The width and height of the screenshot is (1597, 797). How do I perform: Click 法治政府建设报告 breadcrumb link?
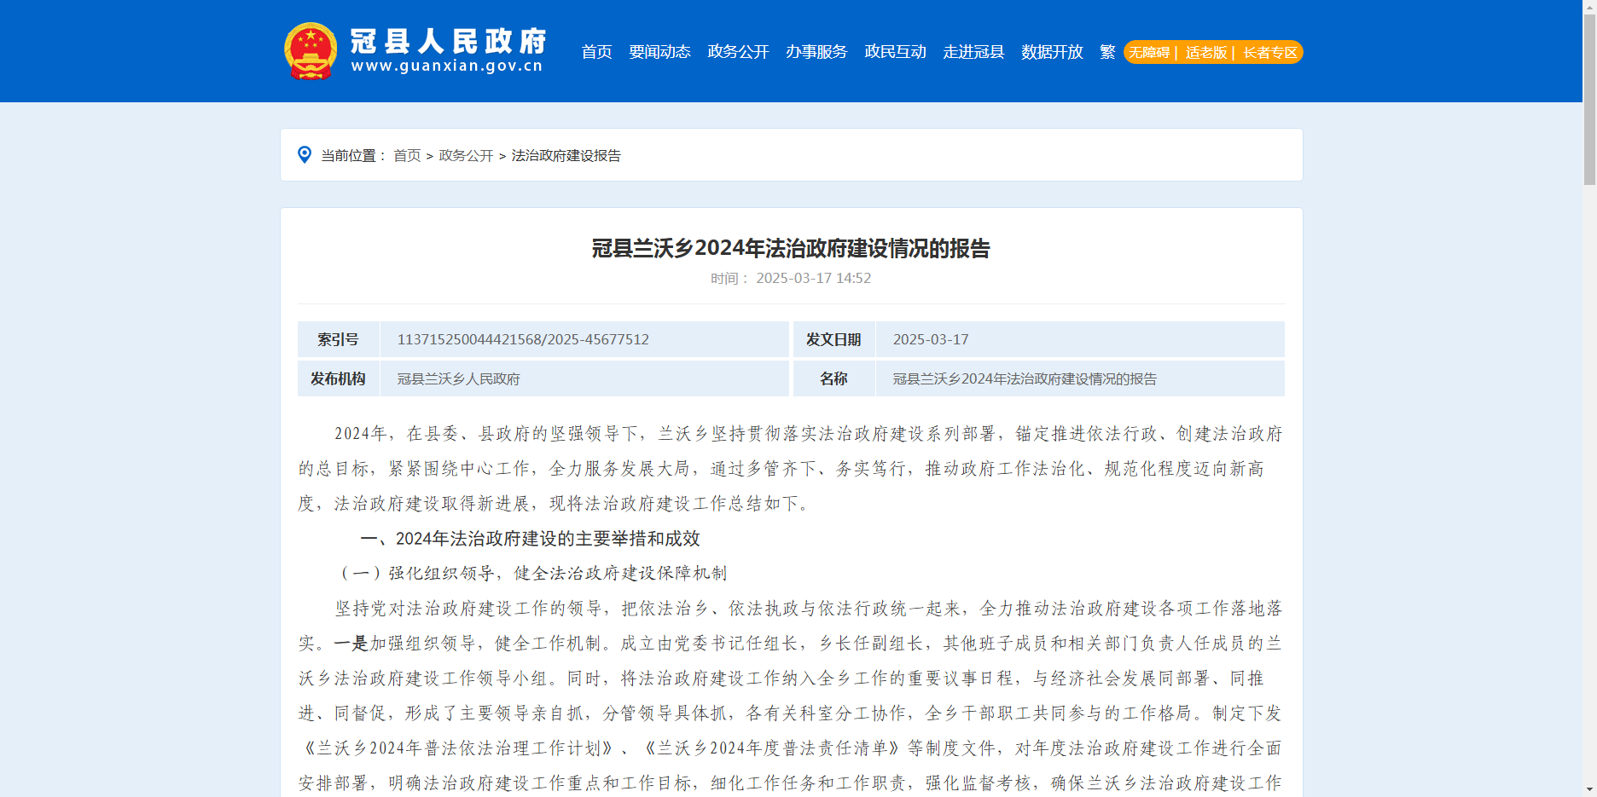pyautogui.click(x=566, y=155)
